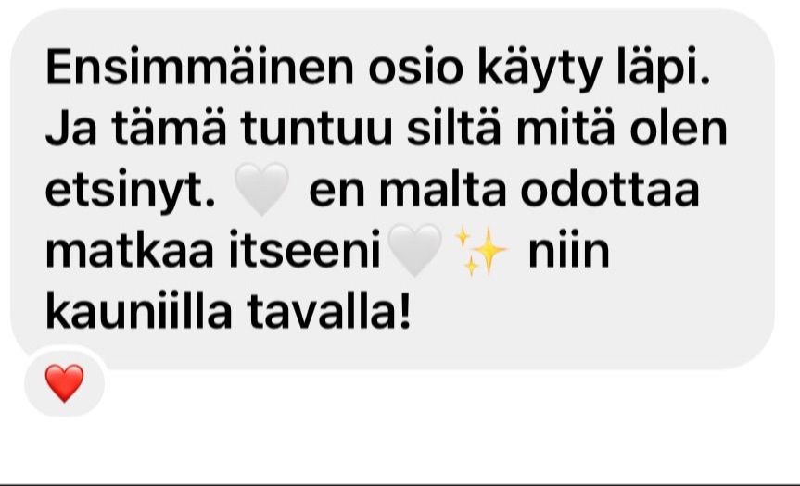Screen dimensions: 800x486
Task: Click the word "kauniilla"
Action: [139, 310]
